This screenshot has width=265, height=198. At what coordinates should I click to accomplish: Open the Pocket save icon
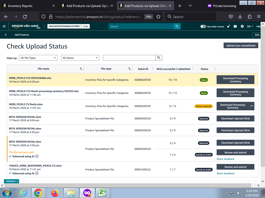pos(231,17)
